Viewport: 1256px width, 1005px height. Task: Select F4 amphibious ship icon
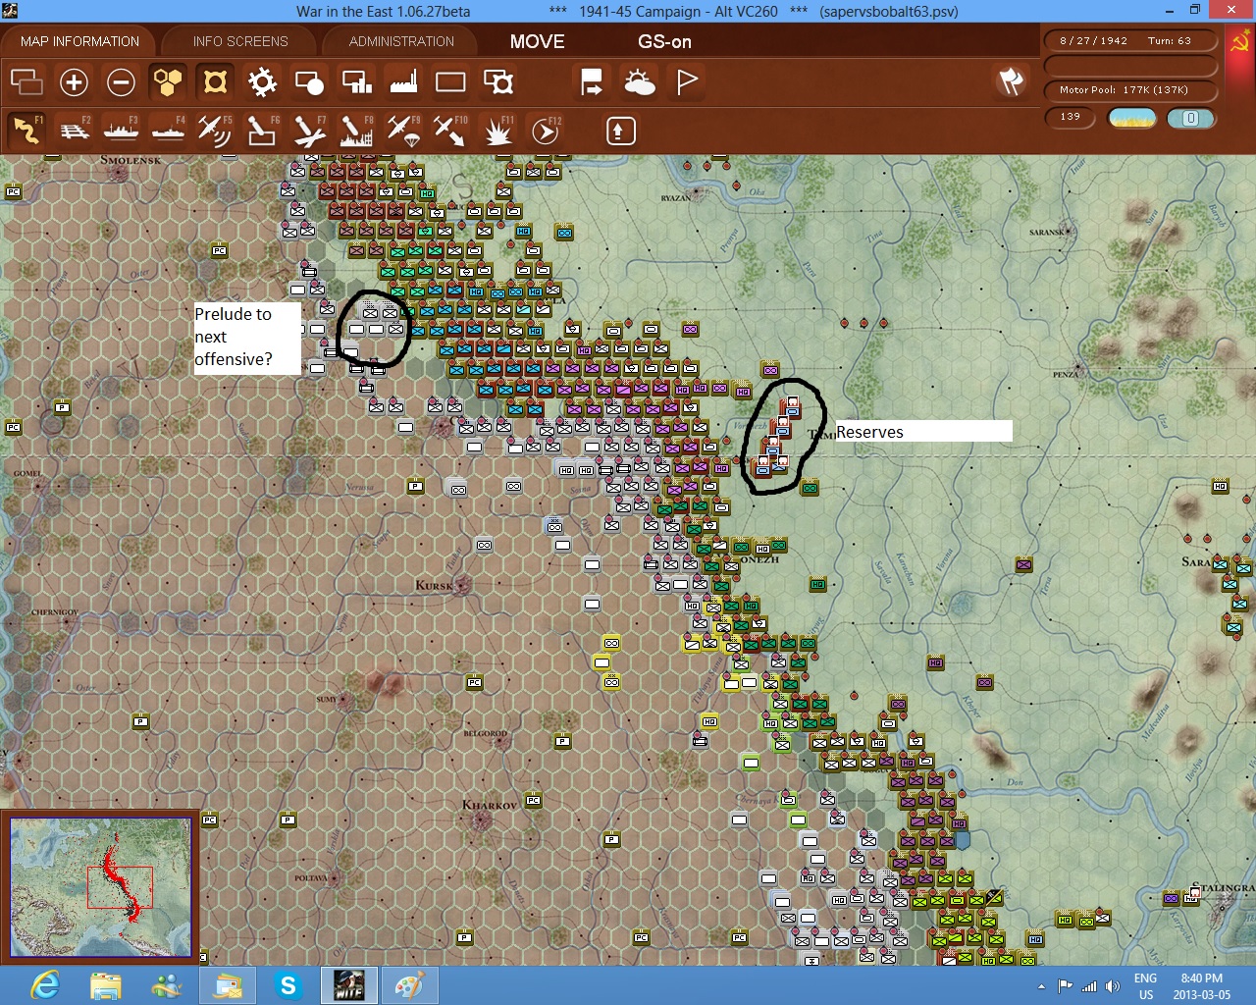pos(168,130)
